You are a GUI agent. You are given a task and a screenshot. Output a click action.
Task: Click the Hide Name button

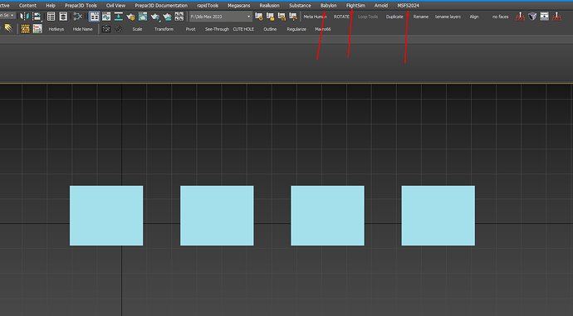tap(82, 29)
